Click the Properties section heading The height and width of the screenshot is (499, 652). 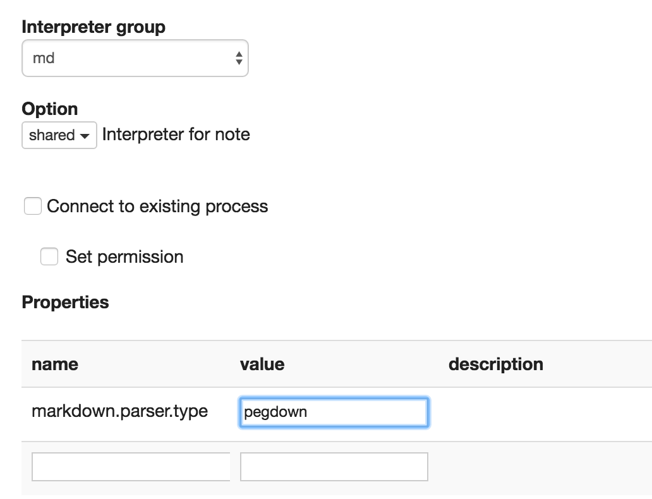[65, 303]
